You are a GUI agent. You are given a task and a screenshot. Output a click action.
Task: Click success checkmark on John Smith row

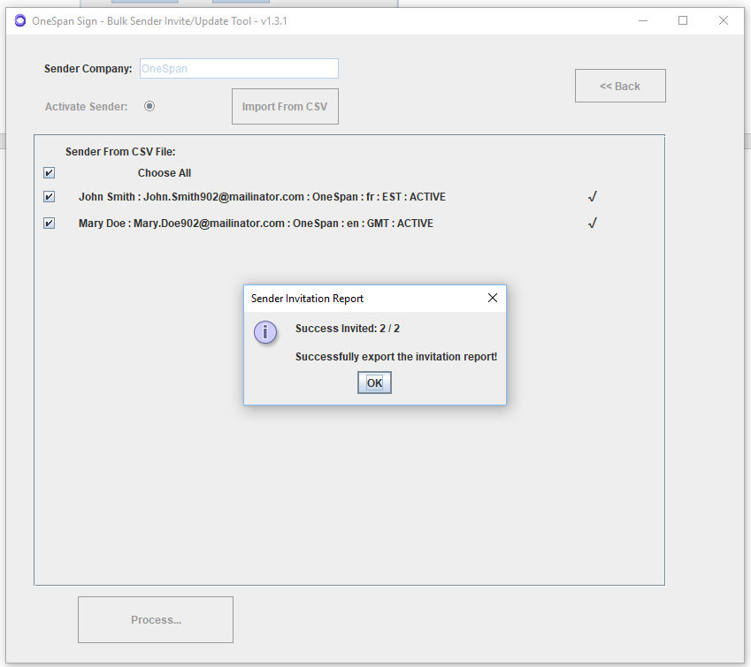click(593, 197)
